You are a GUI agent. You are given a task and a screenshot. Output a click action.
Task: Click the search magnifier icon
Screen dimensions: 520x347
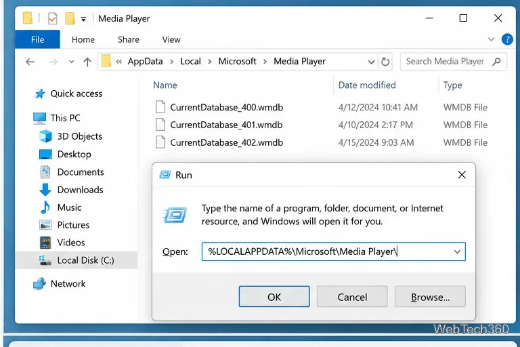(496, 62)
